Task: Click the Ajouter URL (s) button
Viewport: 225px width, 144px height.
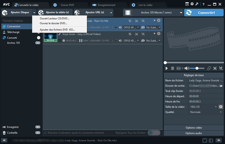Action: click(92, 12)
